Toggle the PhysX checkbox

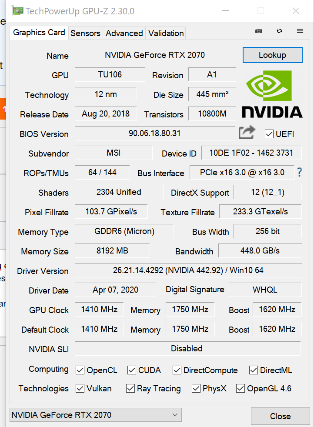[196, 388]
